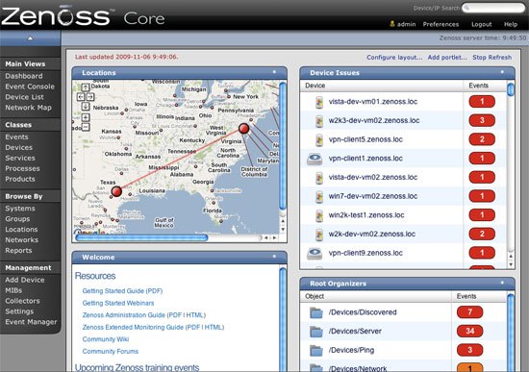This screenshot has width=529, height=372.
Task: Select Add Device under Management
Action: tap(25, 280)
